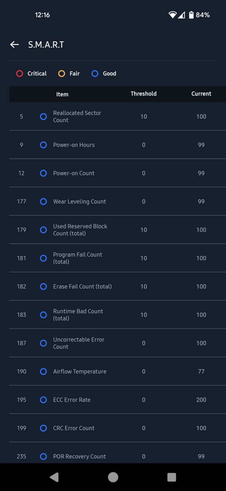Click the blue Good legend circle
The image size is (226, 491).
[x=95, y=73]
